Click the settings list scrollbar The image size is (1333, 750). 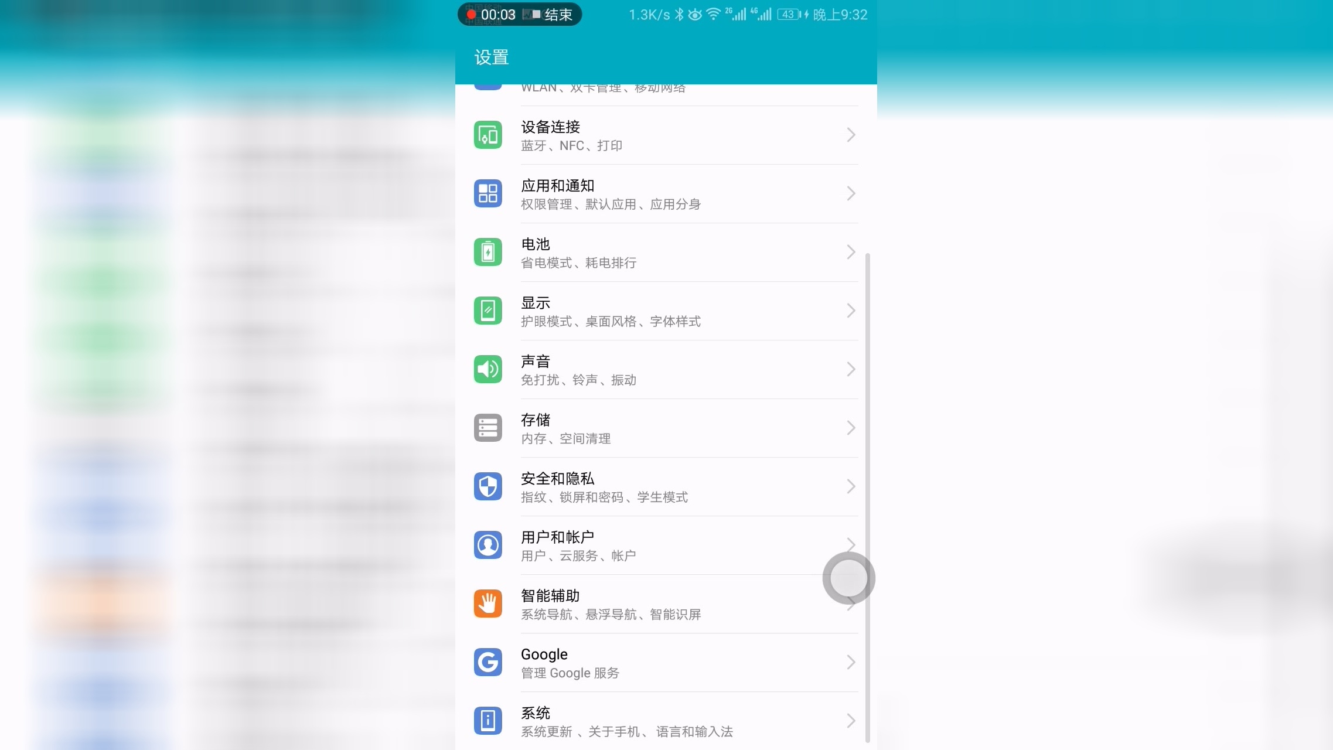(868, 498)
